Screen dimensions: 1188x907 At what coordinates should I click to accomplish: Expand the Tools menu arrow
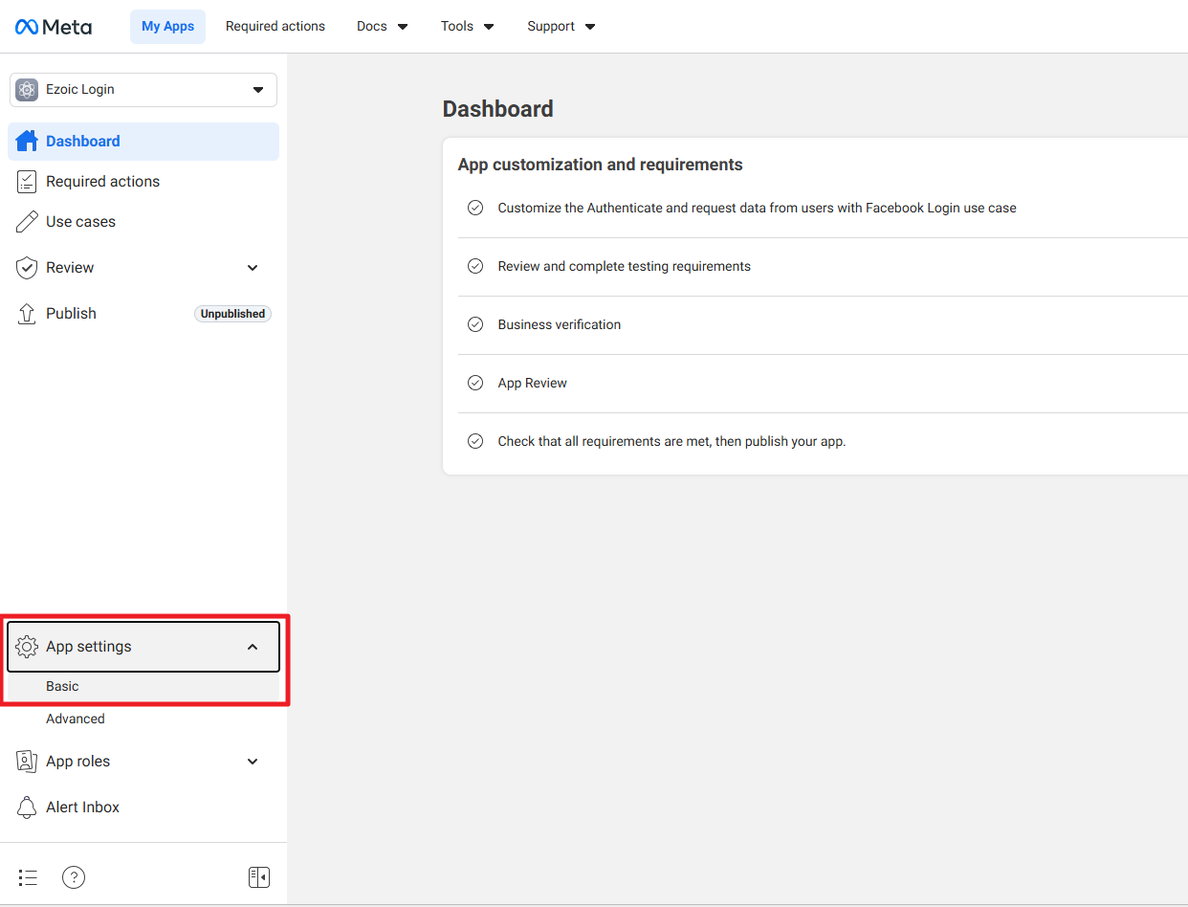pyautogui.click(x=489, y=27)
